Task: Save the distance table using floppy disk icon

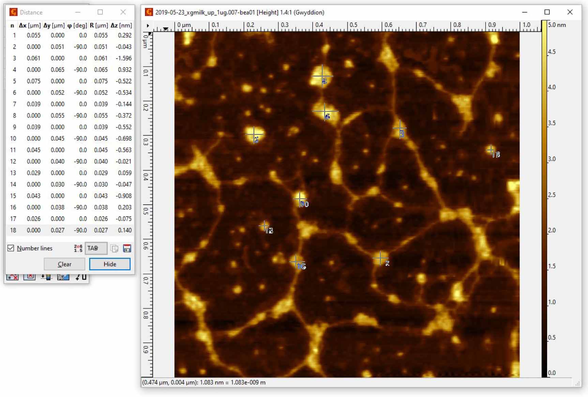Action: (127, 248)
